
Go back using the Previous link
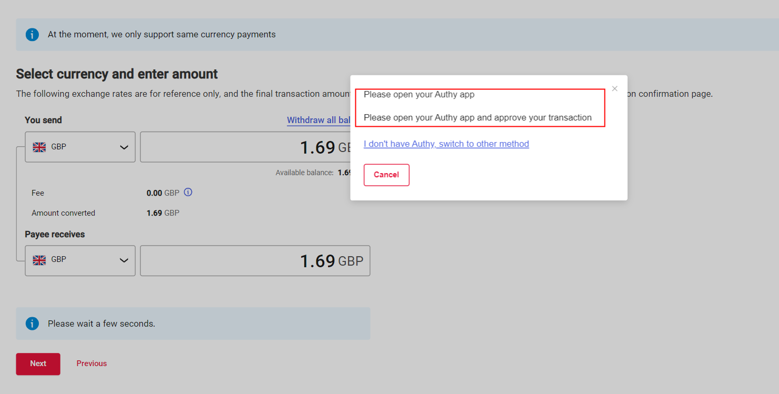coord(91,363)
